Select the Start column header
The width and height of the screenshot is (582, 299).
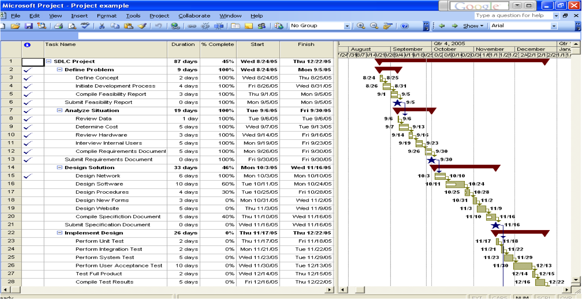tap(258, 49)
